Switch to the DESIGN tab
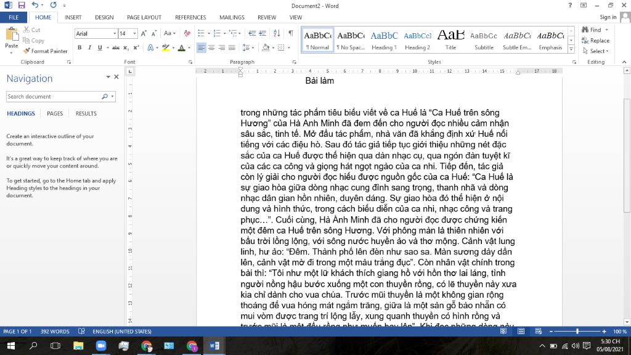 (x=104, y=17)
